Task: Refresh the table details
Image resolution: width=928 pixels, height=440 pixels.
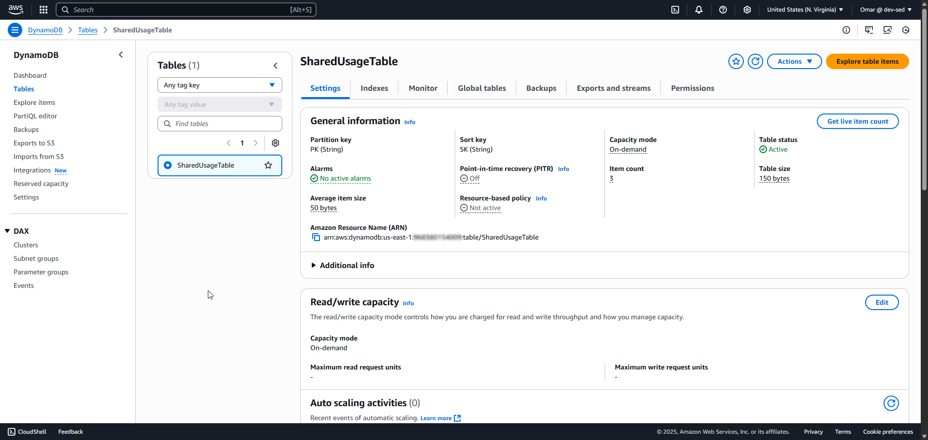Action: 755,61
